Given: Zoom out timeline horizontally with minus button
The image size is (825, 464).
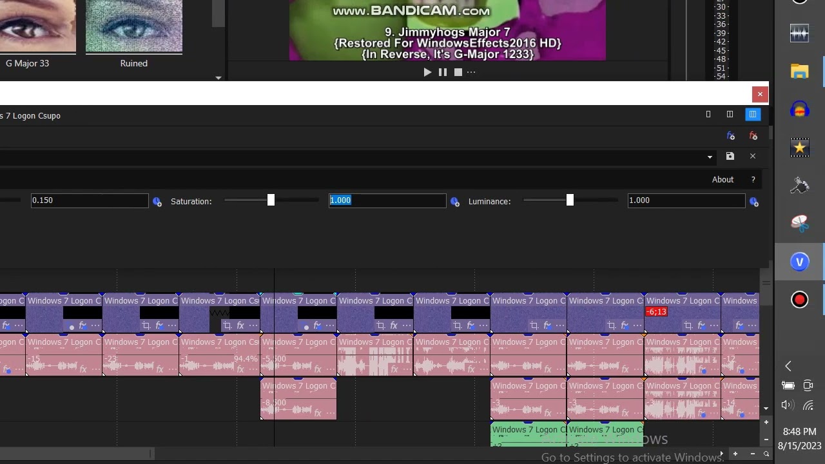Looking at the screenshot, I should point(752,454).
